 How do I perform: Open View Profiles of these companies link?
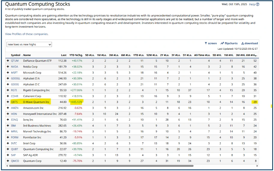26,34
